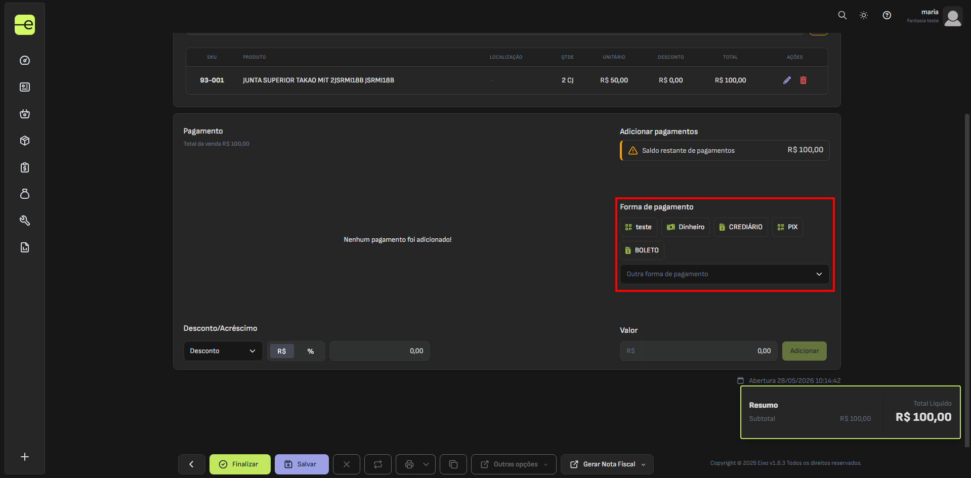Open the wrench services icon in sidebar
Image resolution: width=971 pixels, height=478 pixels.
tap(25, 221)
